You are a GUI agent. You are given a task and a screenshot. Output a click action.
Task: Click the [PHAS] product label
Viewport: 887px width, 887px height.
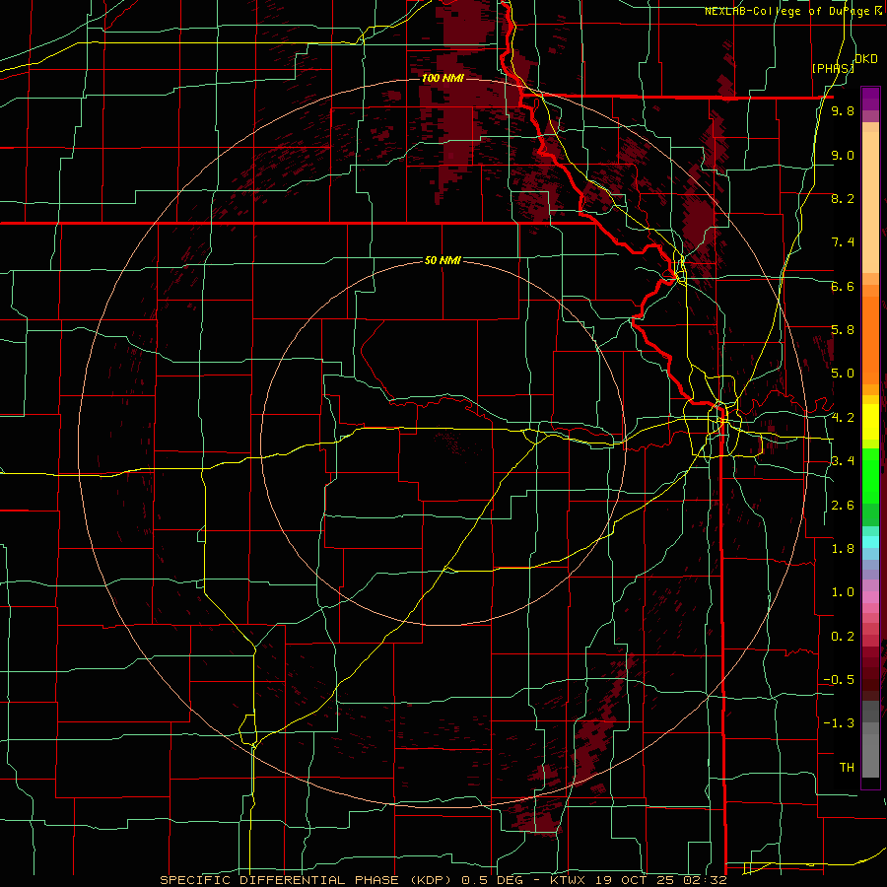(x=833, y=68)
